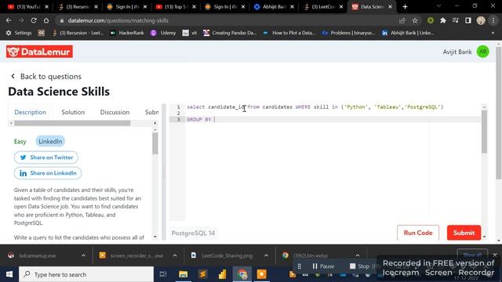Viewport: 502px width, 282px height.
Task: Open the Submissions tab
Action: pos(151,112)
